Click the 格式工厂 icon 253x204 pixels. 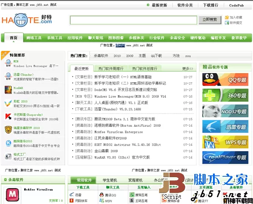tap(8, 156)
